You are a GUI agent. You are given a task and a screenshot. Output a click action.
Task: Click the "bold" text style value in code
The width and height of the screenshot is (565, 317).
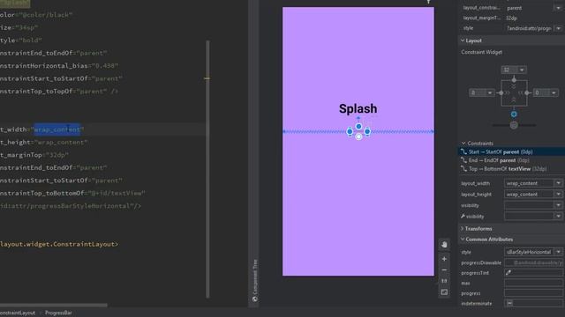[x=30, y=41]
